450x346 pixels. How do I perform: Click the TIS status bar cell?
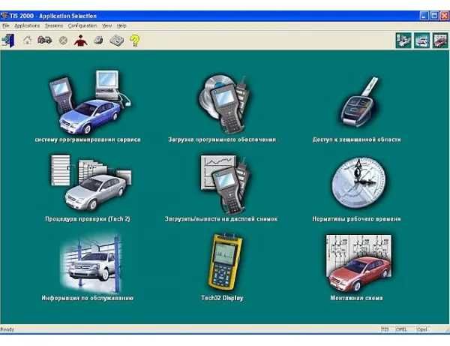click(385, 329)
